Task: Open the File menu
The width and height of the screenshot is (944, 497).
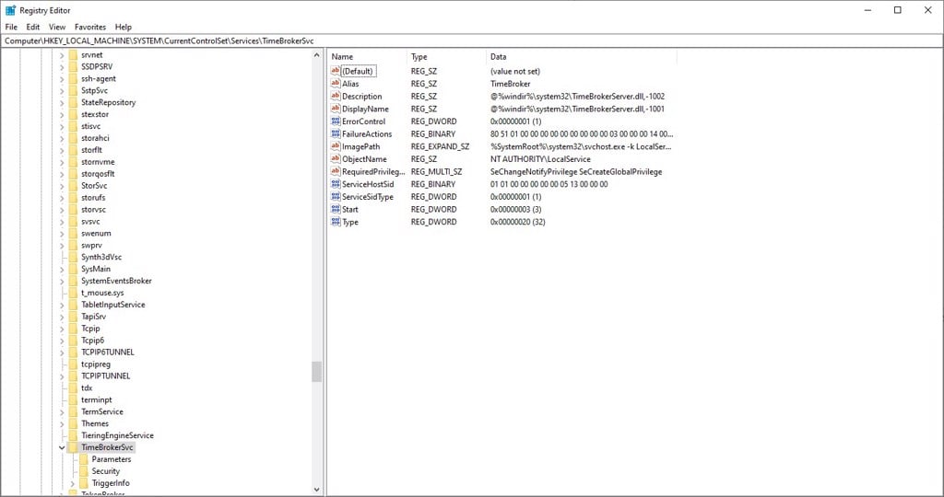Action: tap(11, 27)
